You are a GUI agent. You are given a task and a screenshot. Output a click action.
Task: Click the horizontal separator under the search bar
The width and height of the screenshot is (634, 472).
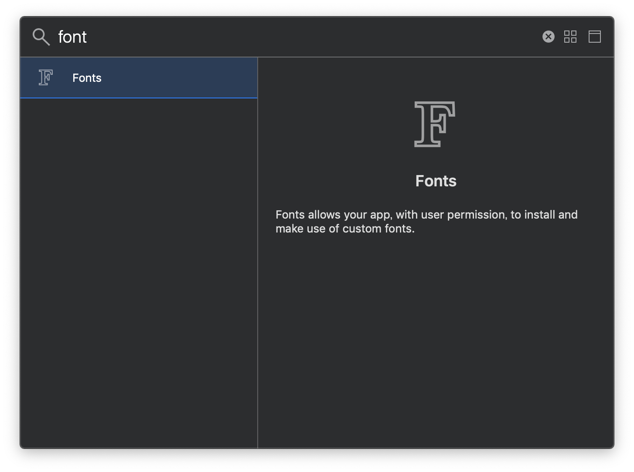pyautogui.click(x=317, y=57)
